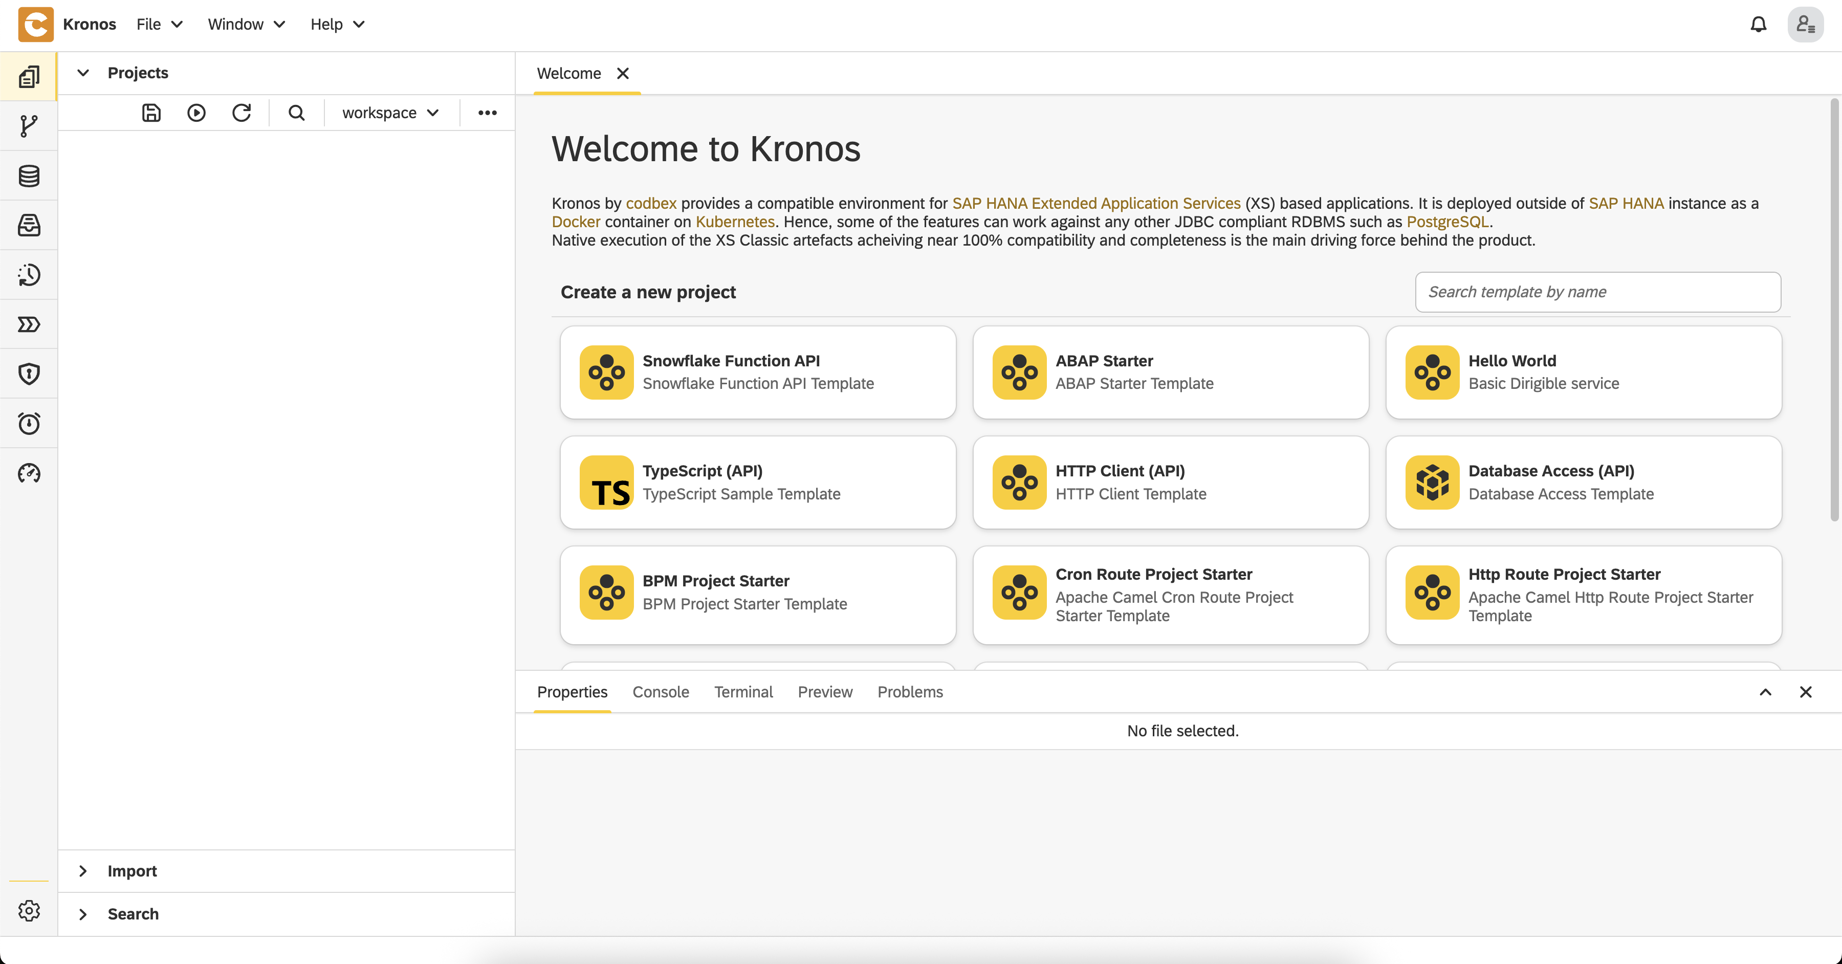
Task: Switch to the Terminal tab
Action: (x=743, y=692)
